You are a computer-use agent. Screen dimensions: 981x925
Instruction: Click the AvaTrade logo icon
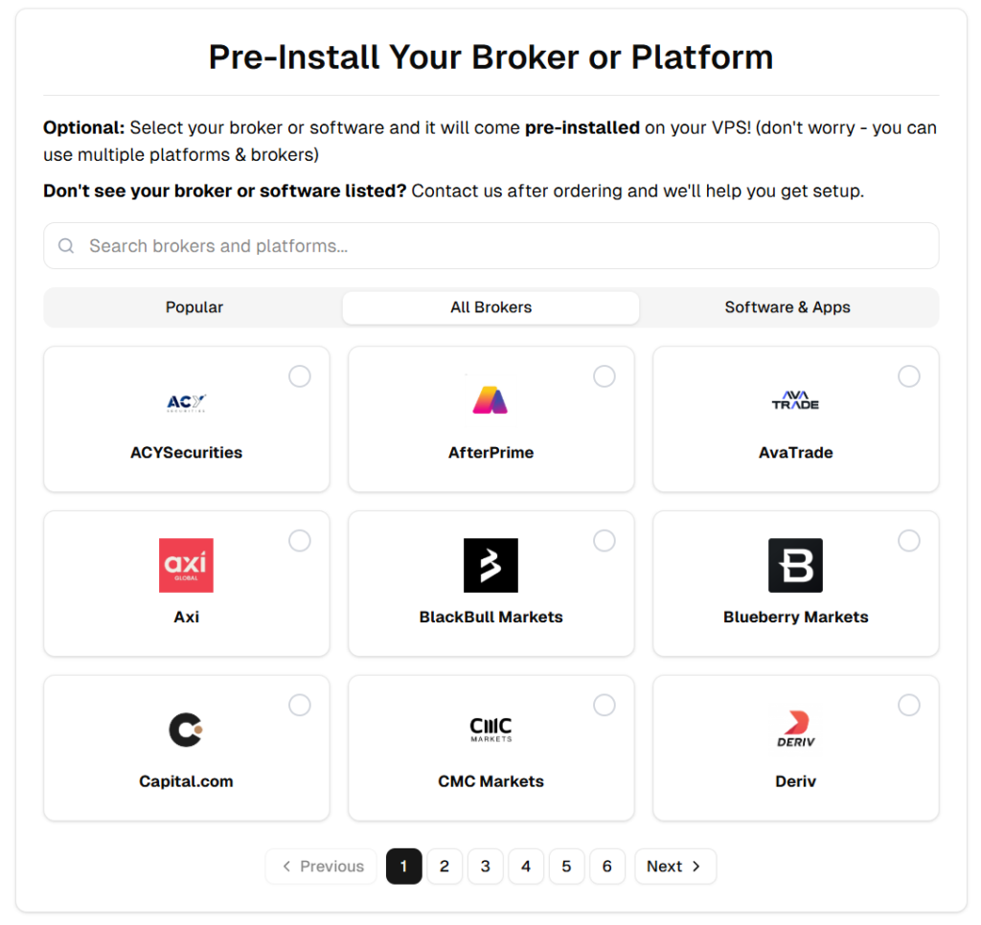point(795,400)
